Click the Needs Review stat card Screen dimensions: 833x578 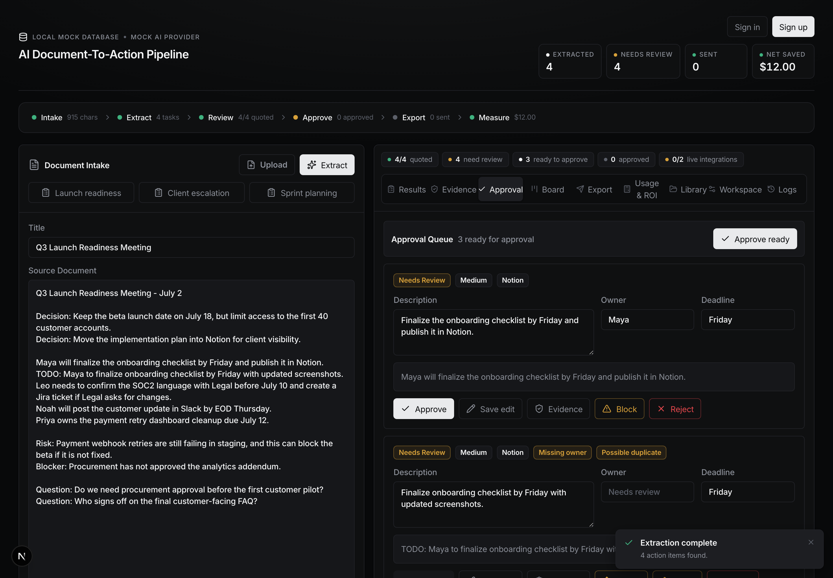click(x=643, y=61)
